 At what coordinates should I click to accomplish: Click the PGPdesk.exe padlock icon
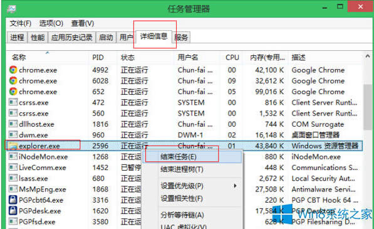coord(13,211)
